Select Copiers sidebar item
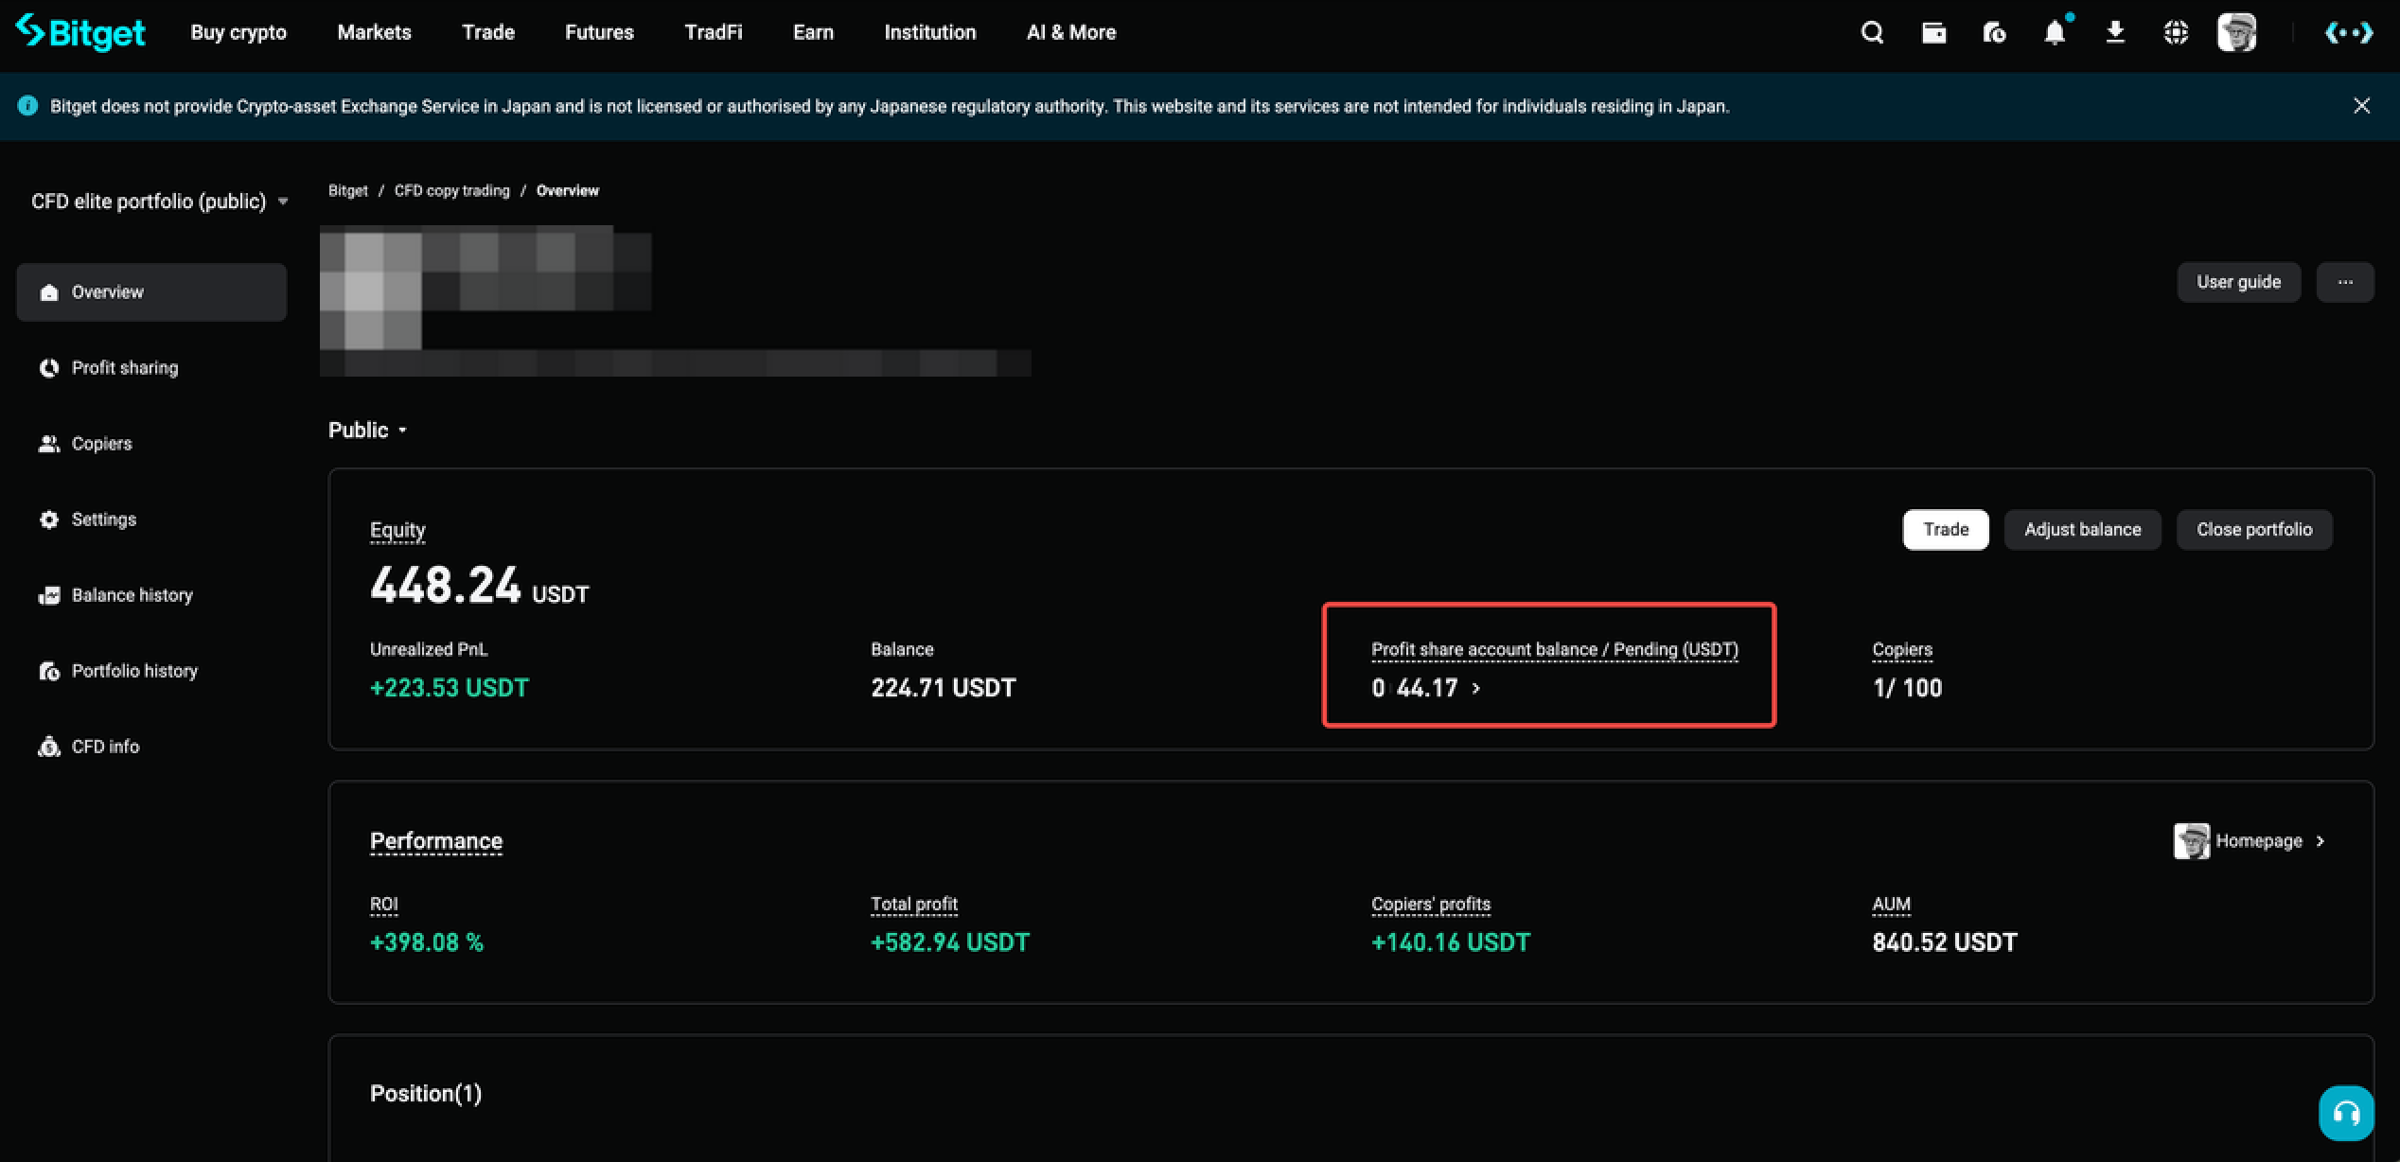The image size is (2400, 1162). pos(151,444)
